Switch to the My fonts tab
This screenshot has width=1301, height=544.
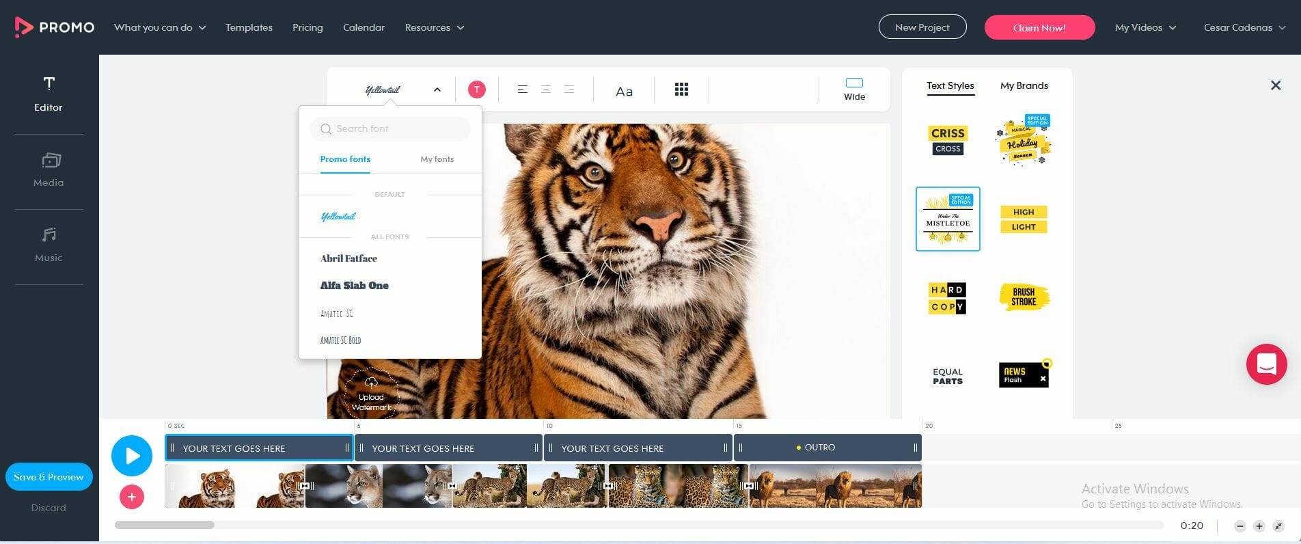[x=437, y=159]
